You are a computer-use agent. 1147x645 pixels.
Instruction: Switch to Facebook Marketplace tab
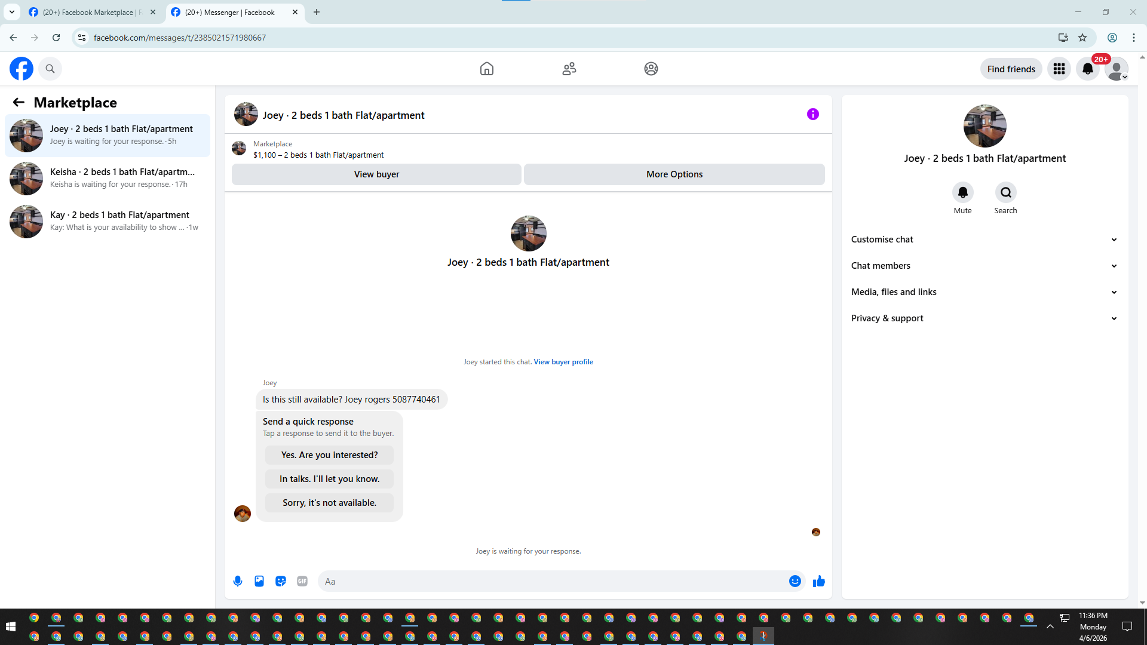click(93, 12)
